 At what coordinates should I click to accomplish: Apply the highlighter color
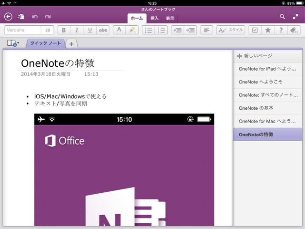132,30
